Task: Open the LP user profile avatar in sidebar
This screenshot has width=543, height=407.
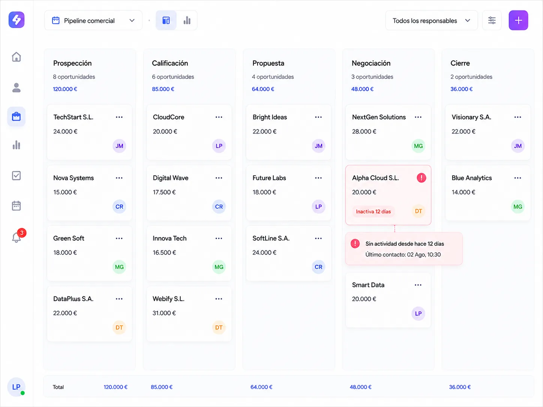Action: click(x=16, y=387)
